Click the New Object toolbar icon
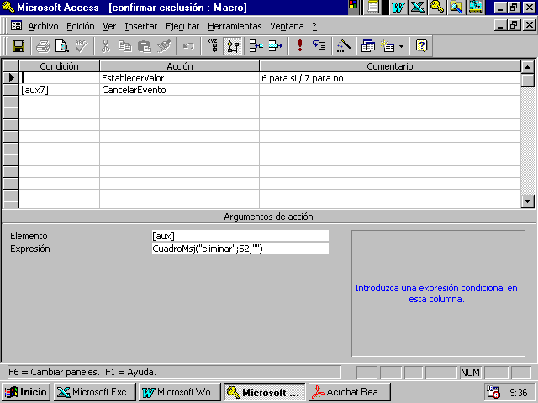Viewport: 538px width, 403px height. point(388,46)
